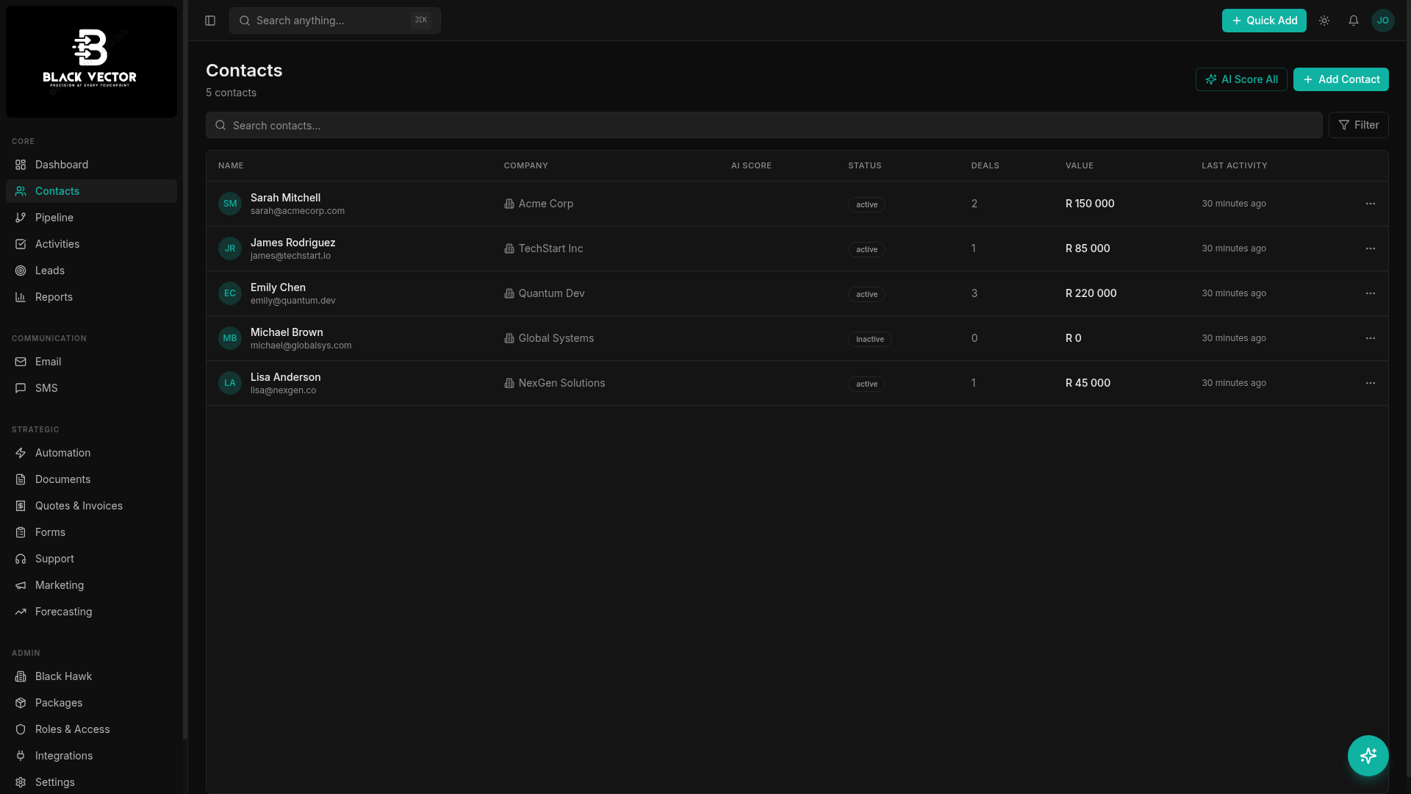The width and height of the screenshot is (1411, 794).
Task: Click the Support headset icon
Action: pyautogui.click(x=21, y=559)
